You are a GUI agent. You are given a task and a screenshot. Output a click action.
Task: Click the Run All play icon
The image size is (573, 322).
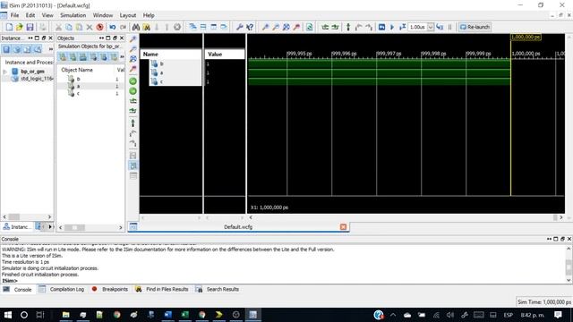[x=392, y=27]
